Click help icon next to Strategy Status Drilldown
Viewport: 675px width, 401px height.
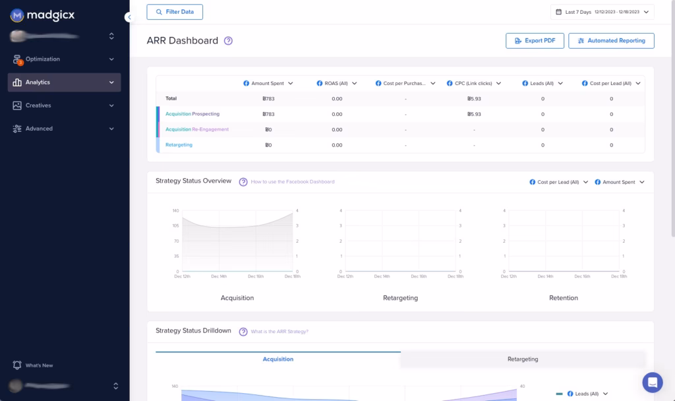tap(243, 331)
